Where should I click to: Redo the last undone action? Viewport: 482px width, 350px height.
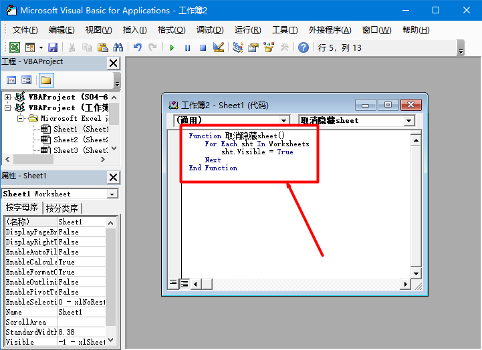point(153,47)
